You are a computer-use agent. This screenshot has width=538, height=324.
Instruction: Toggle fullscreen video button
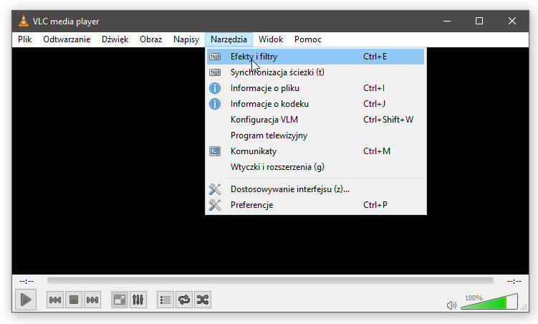(x=120, y=300)
